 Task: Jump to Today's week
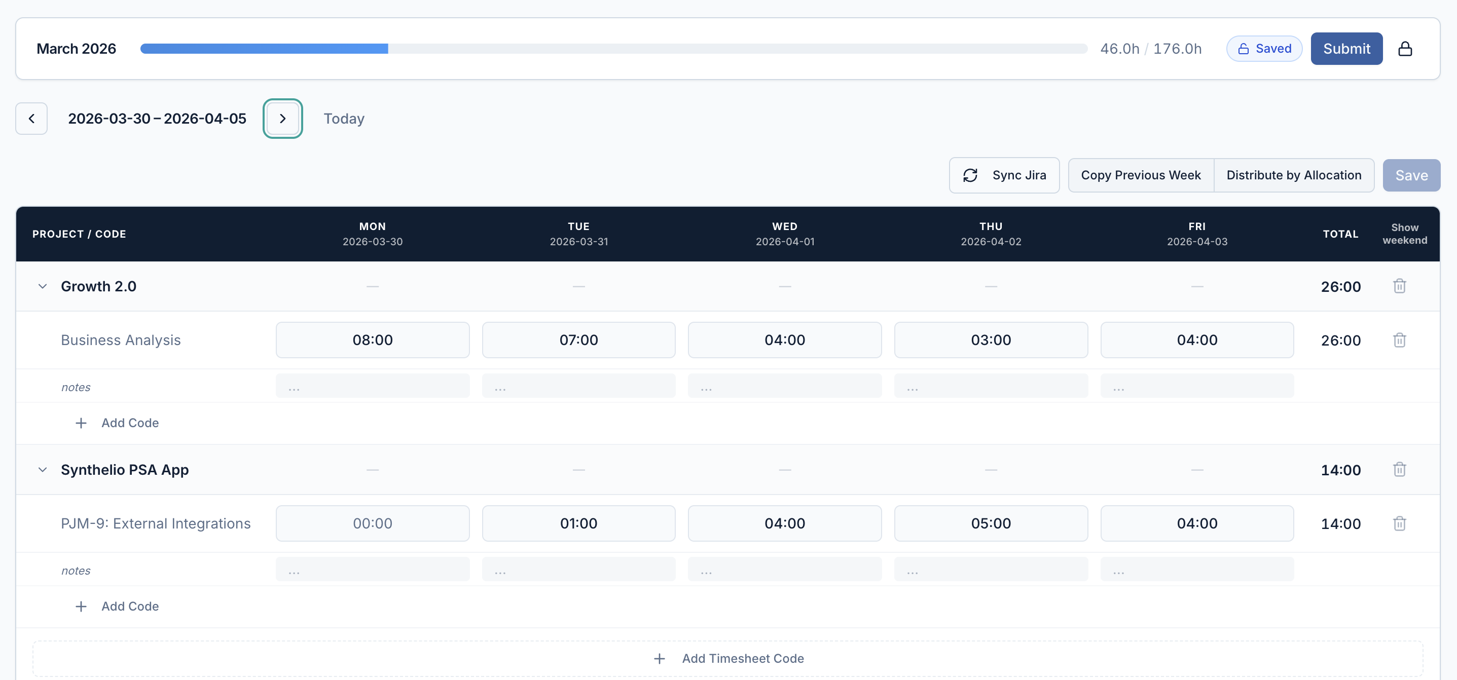[343, 118]
